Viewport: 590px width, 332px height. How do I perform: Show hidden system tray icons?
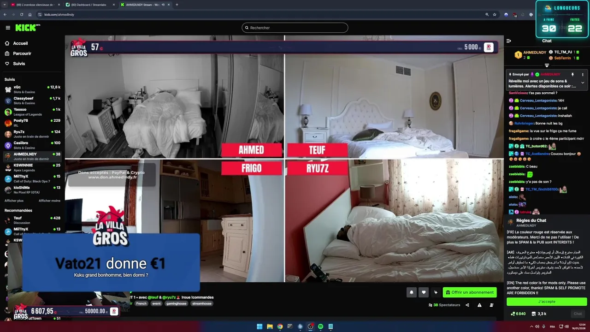531,326
